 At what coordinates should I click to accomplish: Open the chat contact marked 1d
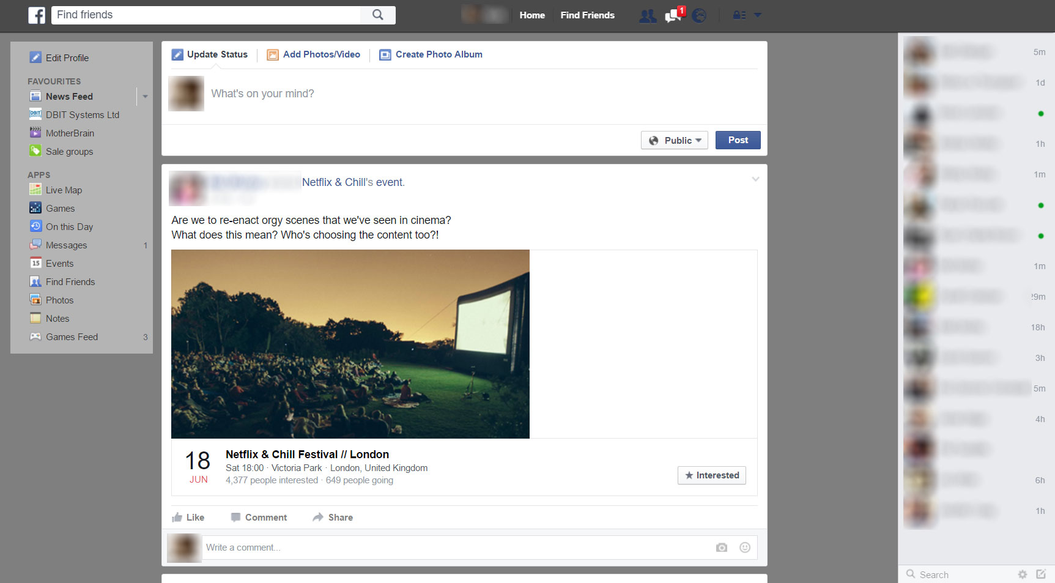[x=977, y=83]
